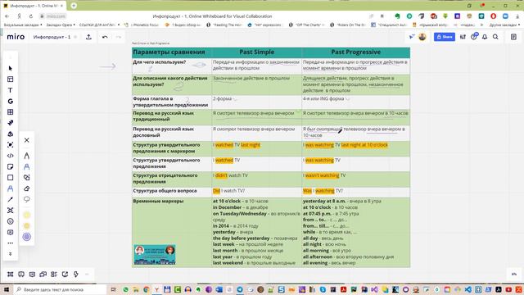Reload the browser page
Viewport: 524px width, 295px height.
point(31,16)
